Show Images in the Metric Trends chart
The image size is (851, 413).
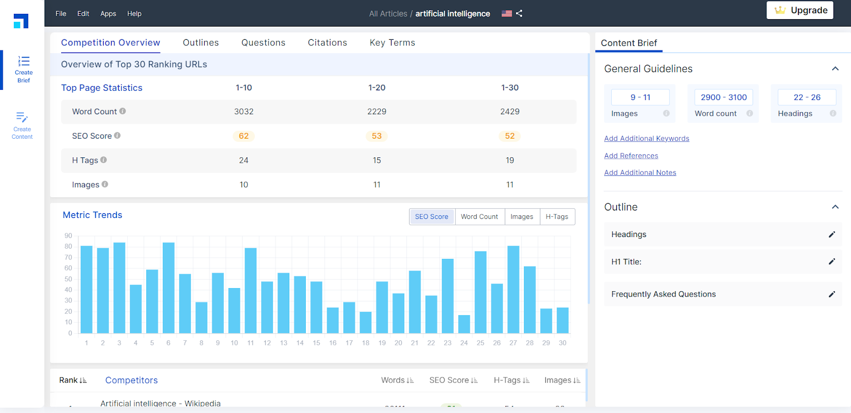[x=521, y=217]
